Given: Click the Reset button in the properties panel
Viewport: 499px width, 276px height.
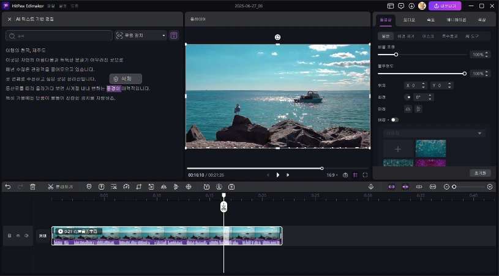Looking at the screenshot, I should [x=480, y=173].
